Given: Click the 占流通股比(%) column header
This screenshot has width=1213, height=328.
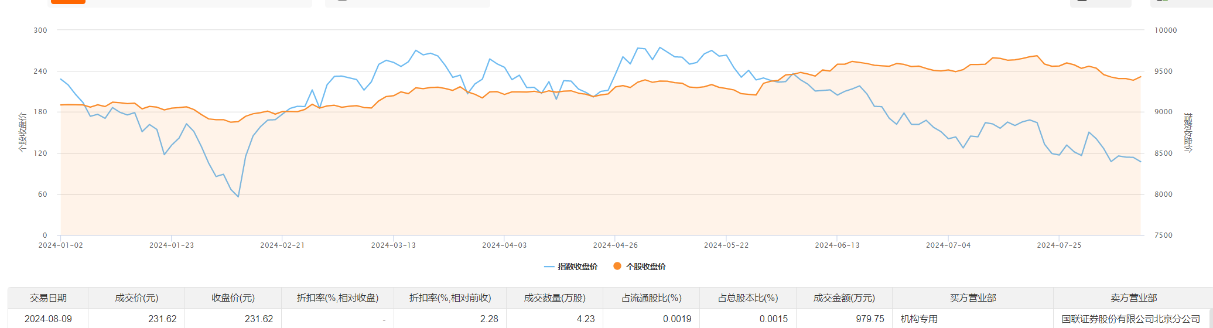Looking at the screenshot, I should tap(651, 298).
